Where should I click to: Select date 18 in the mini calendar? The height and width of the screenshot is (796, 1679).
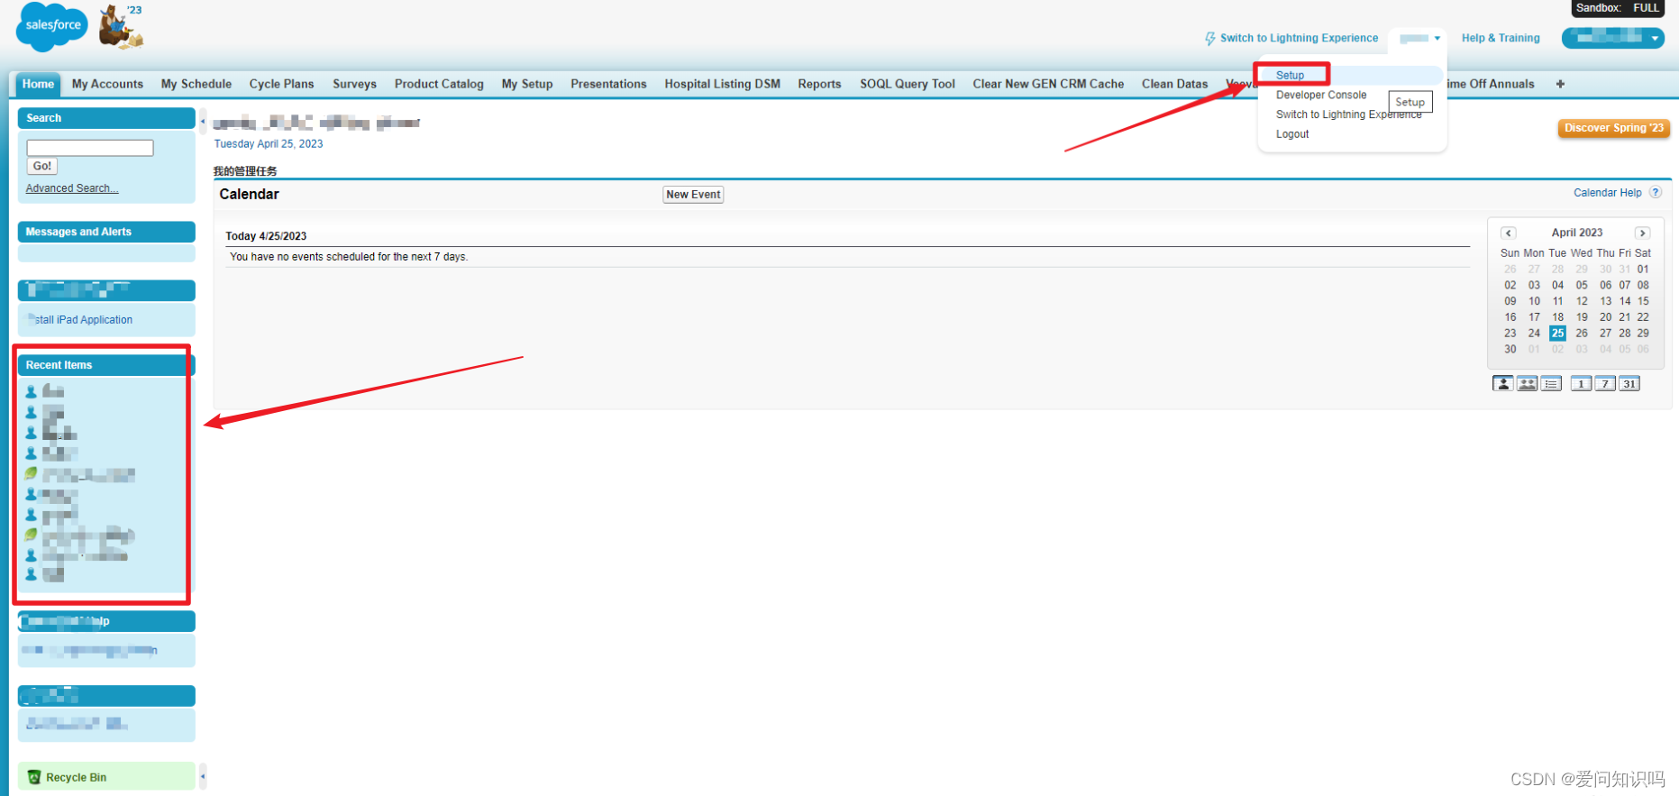1557,317
